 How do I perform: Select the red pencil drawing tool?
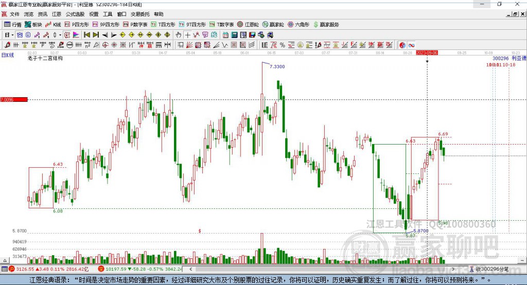(7, 45)
